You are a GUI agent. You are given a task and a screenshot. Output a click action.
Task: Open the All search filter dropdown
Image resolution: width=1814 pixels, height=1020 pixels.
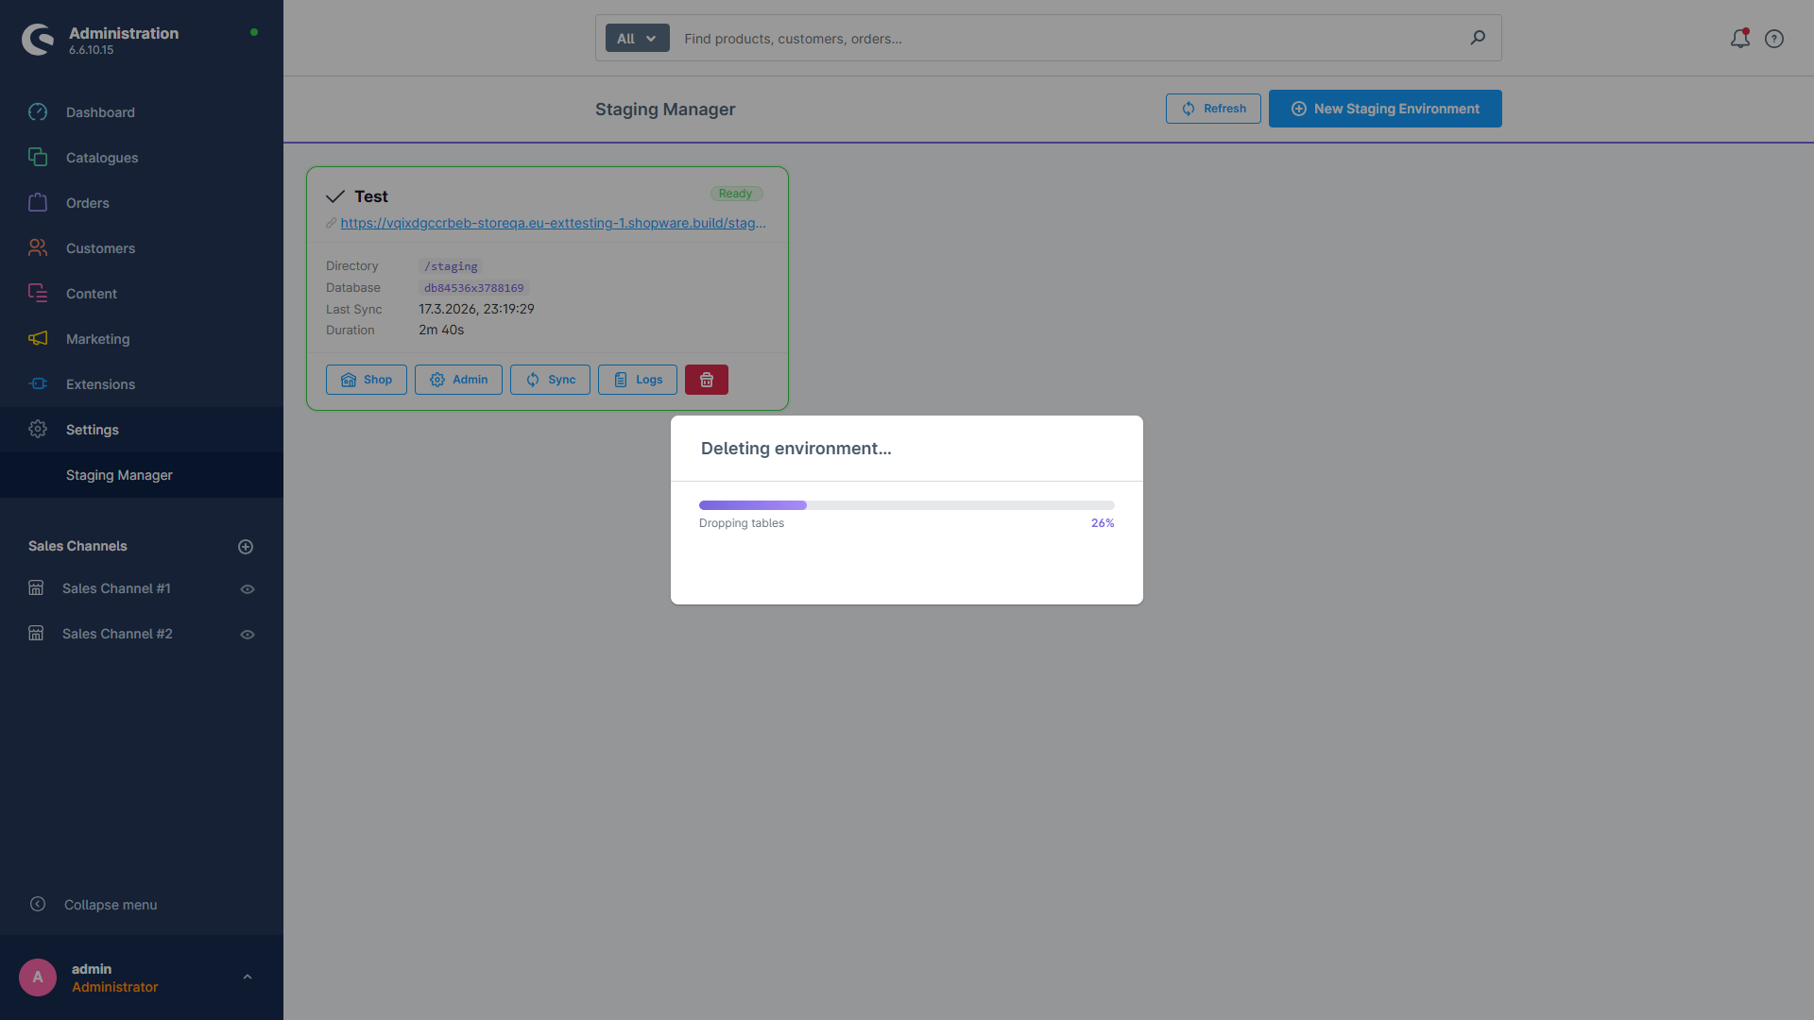(x=637, y=39)
